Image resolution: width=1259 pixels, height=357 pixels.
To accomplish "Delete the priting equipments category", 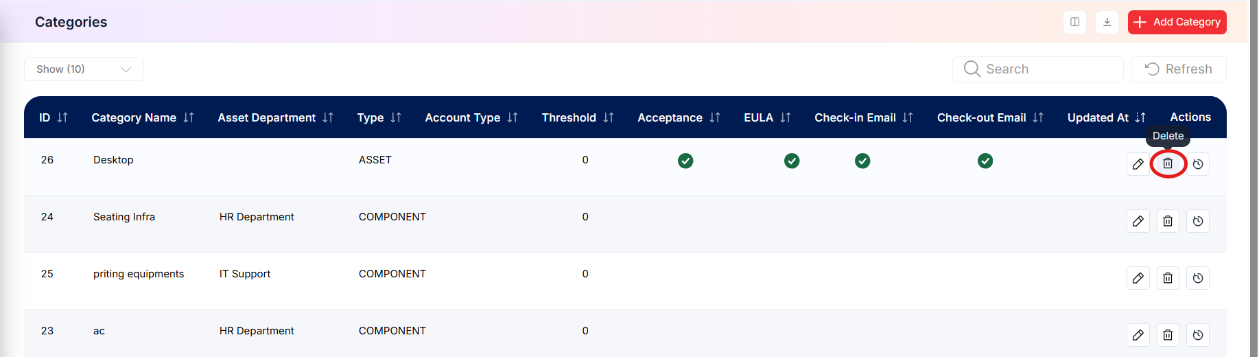I will point(1168,278).
